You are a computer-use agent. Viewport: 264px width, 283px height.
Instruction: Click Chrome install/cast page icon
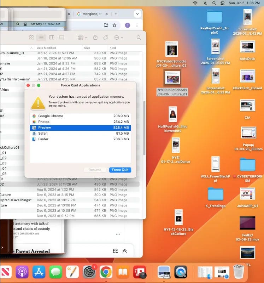[106, 25]
